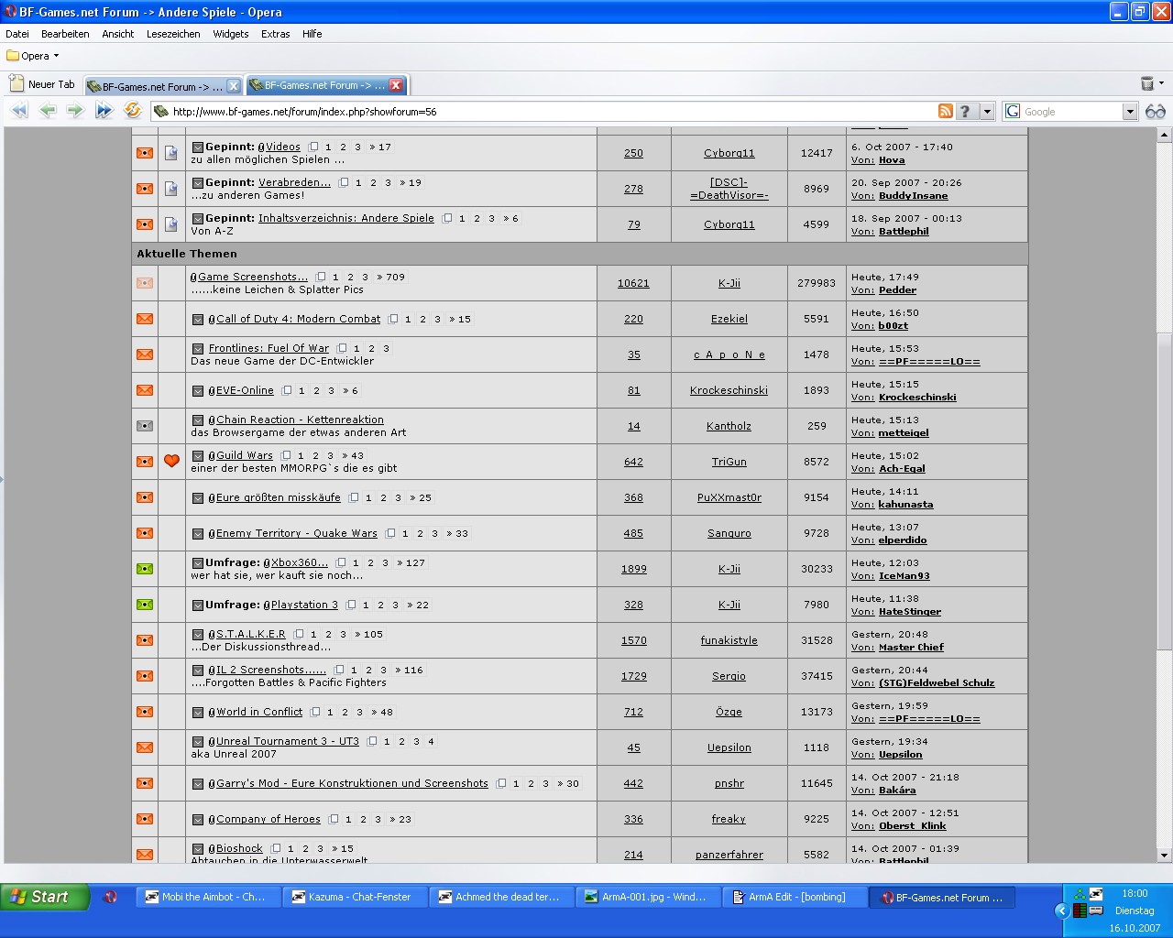Click the poll icon of the Playstation 3 row
1173x938 pixels.
[x=145, y=605]
